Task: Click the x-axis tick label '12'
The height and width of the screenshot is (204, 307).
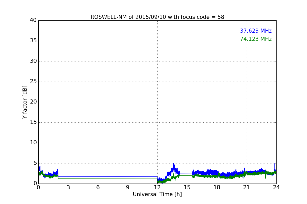Action: [157, 187]
